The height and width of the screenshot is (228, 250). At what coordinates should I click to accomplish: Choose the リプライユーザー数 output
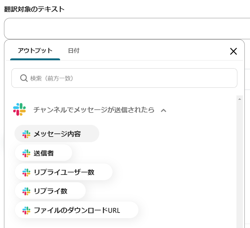click(x=64, y=172)
